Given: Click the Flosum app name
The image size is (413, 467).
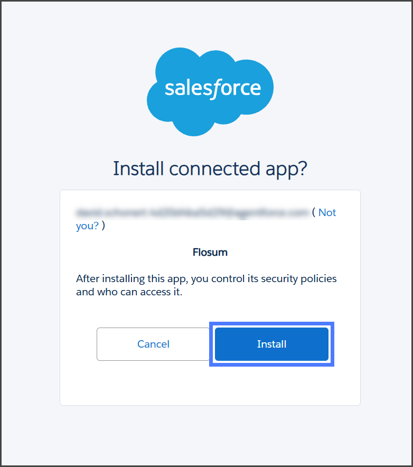Looking at the screenshot, I should (x=210, y=253).
